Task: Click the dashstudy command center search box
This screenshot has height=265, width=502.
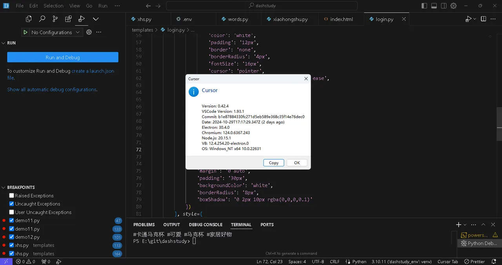Action: pos(262,6)
